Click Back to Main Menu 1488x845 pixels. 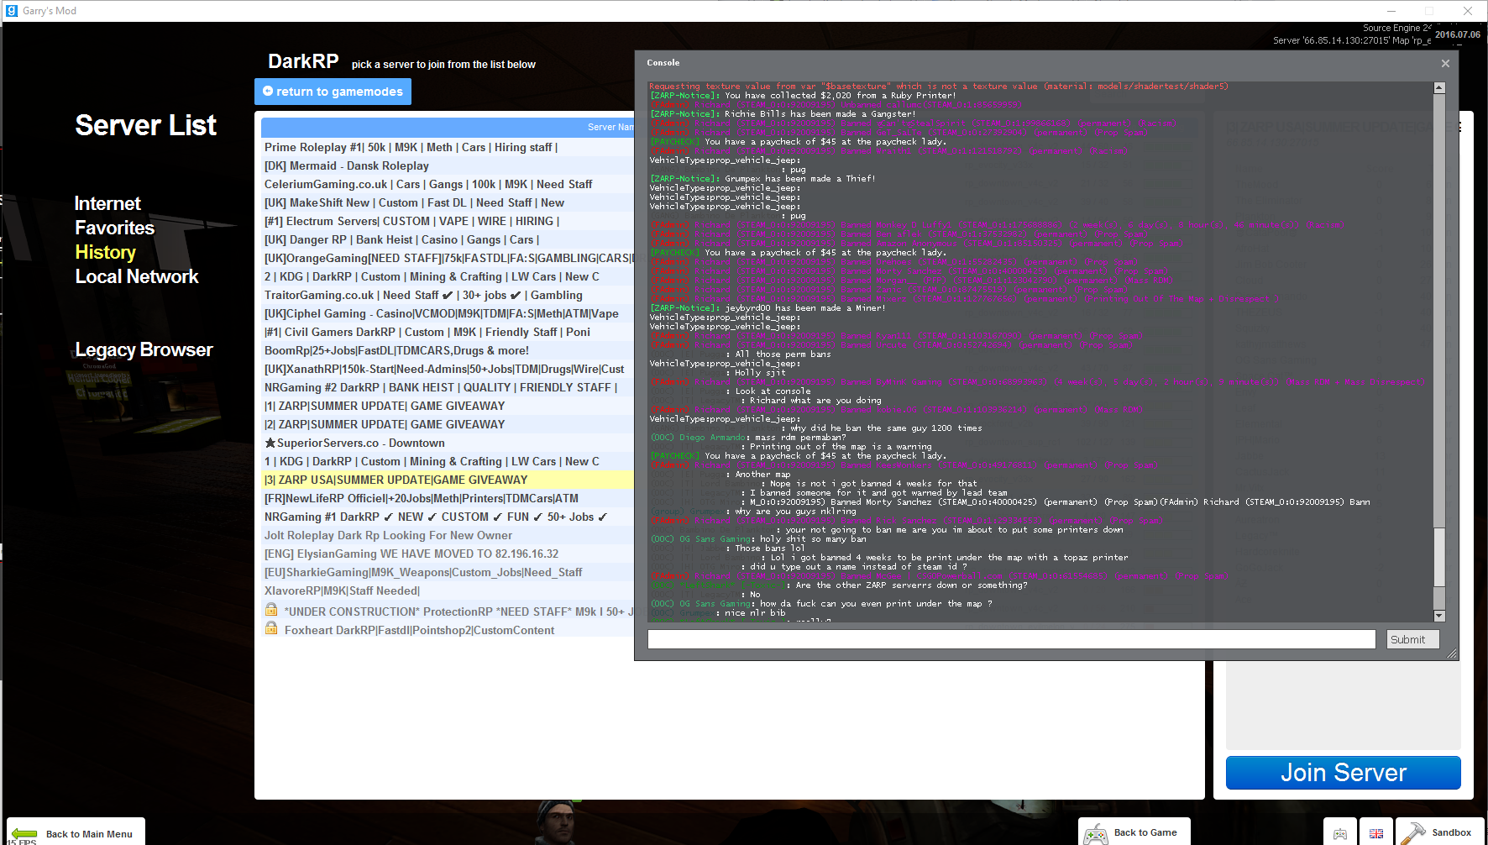coord(76,833)
